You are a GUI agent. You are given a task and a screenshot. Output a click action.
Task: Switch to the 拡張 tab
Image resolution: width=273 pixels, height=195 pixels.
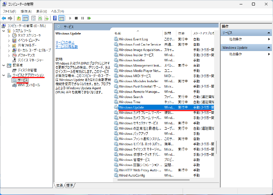point(59,185)
